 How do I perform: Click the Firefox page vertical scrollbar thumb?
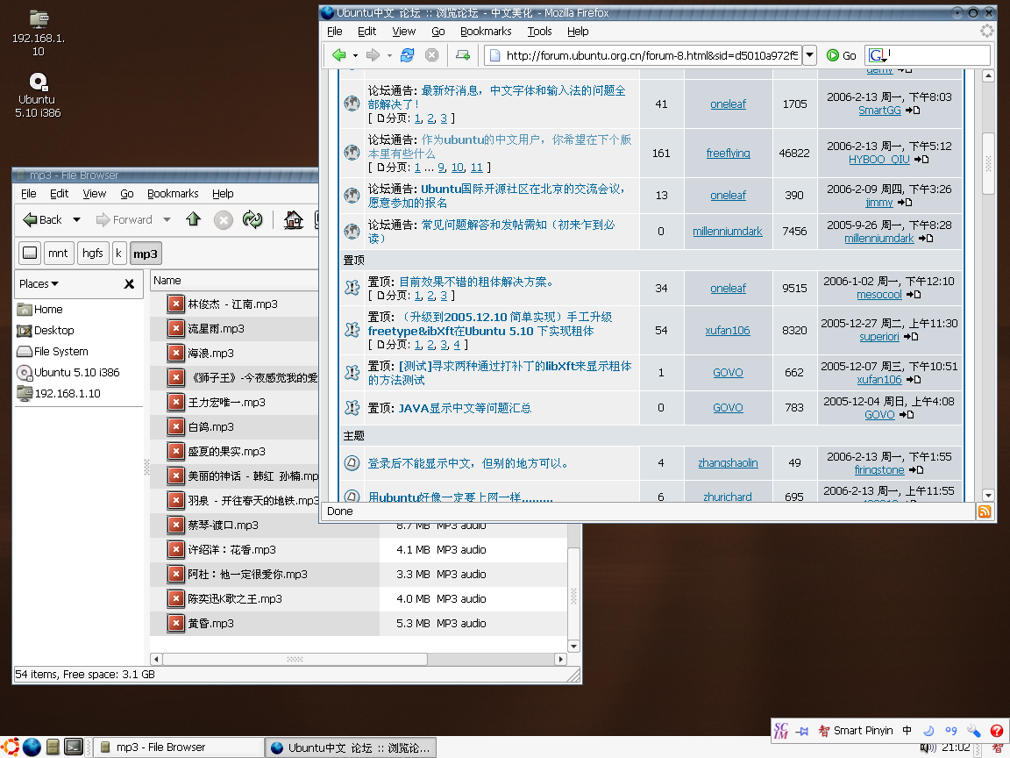(988, 163)
